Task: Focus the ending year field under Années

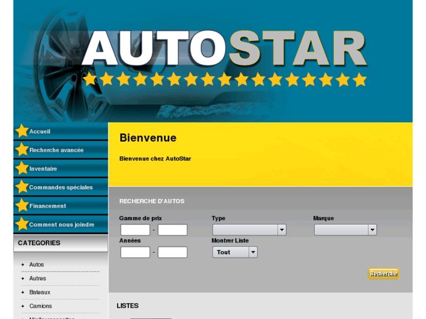Action: (x=172, y=252)
